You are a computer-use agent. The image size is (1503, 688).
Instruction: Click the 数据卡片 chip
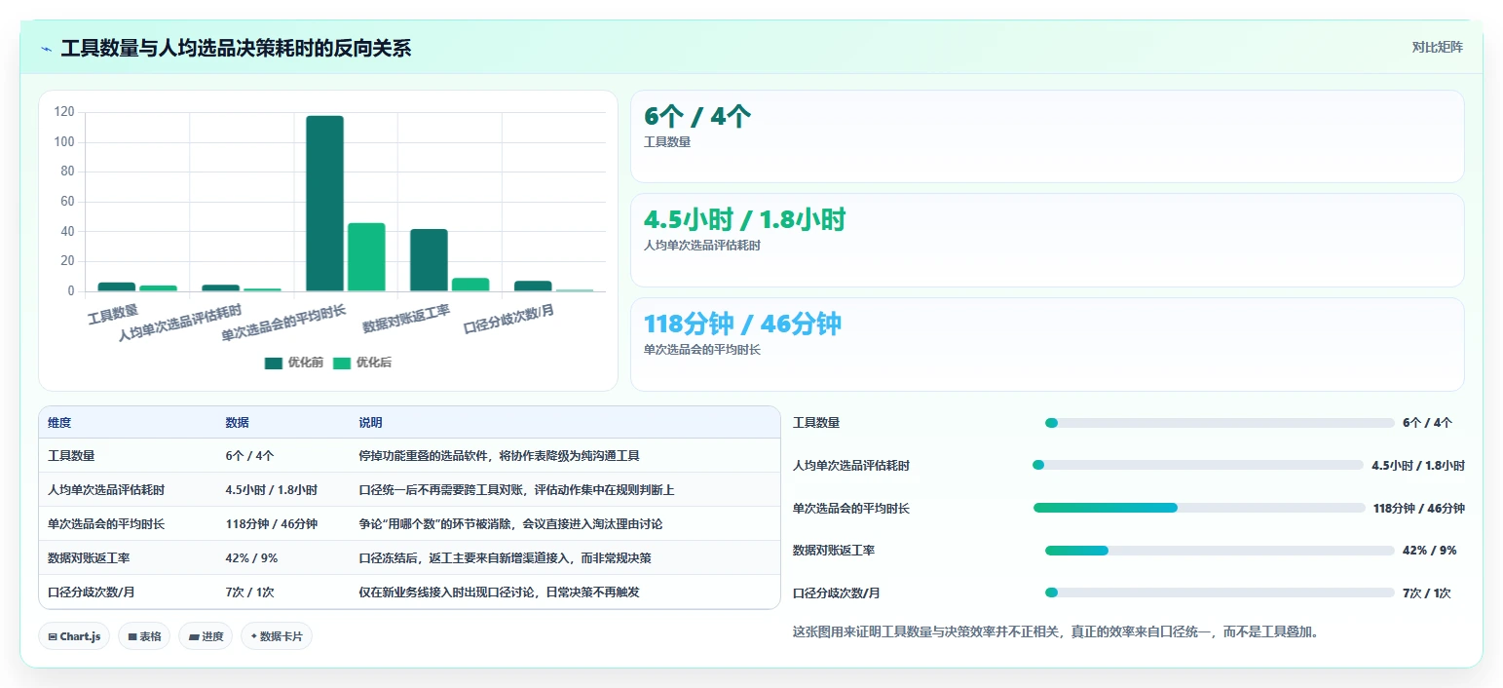tap(277, 636)
